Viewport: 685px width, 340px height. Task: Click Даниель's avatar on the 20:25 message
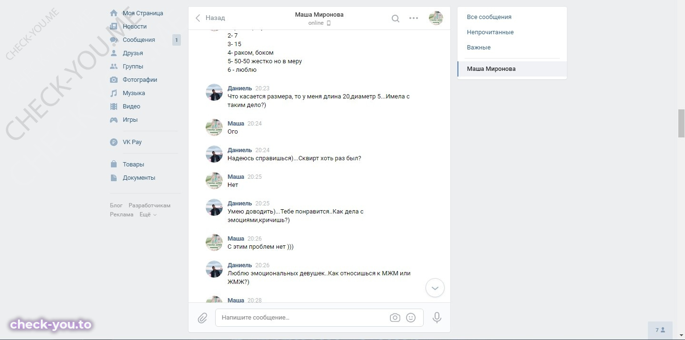point(214,207)
